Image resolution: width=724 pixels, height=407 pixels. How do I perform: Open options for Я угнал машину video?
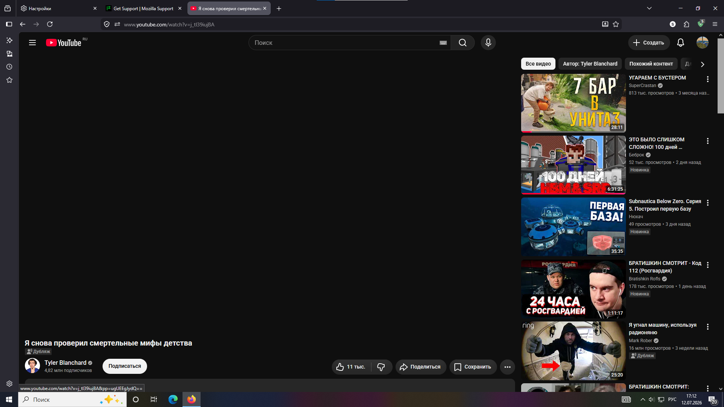coord(708,327)
